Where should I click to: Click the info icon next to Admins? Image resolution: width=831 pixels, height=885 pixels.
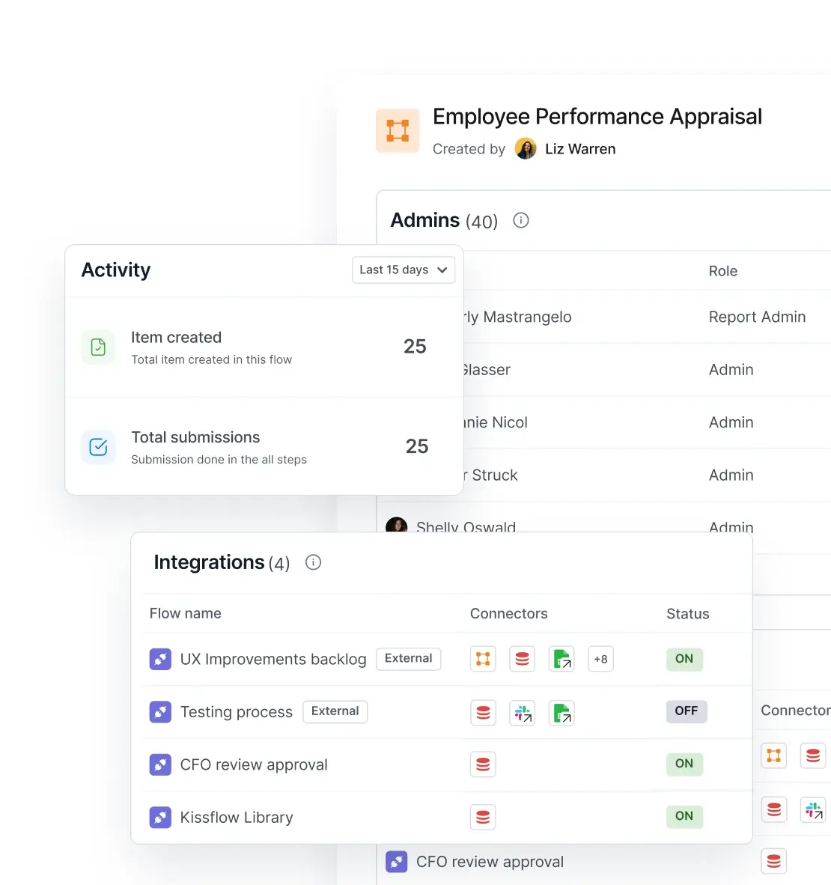tap(520, 220)
